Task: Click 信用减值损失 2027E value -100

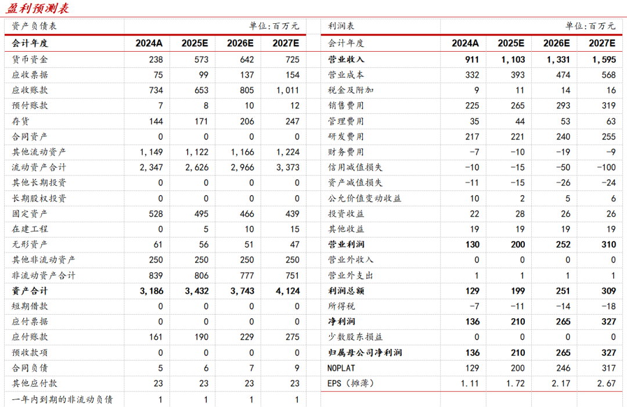Action: (x=604, y=167)
